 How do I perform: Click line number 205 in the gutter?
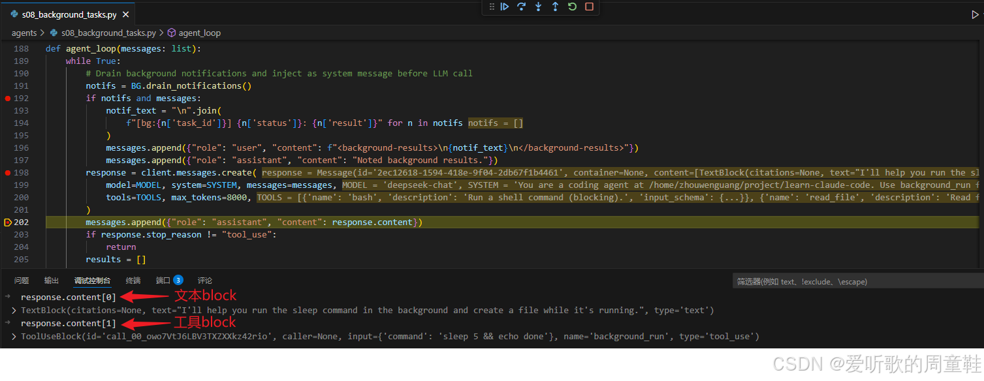click(x=22, y=260)
